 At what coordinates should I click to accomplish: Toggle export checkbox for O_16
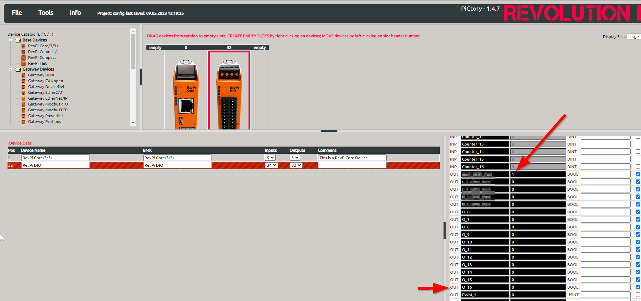point(638,287)
